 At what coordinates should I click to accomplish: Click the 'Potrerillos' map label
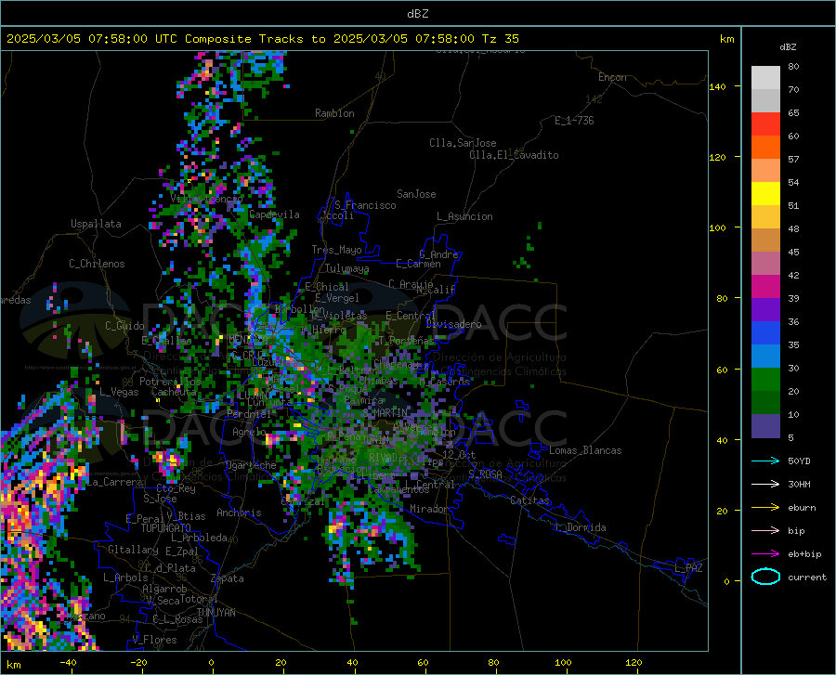pos(170,382)
